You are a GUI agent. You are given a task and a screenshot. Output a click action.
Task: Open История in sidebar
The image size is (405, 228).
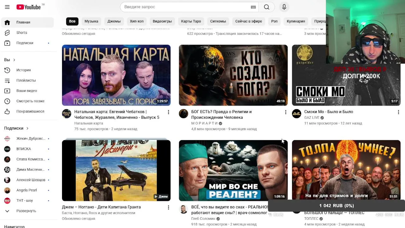point(27,70)
